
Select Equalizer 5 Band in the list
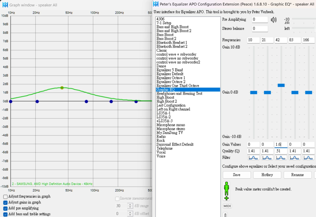pos(170,70)
